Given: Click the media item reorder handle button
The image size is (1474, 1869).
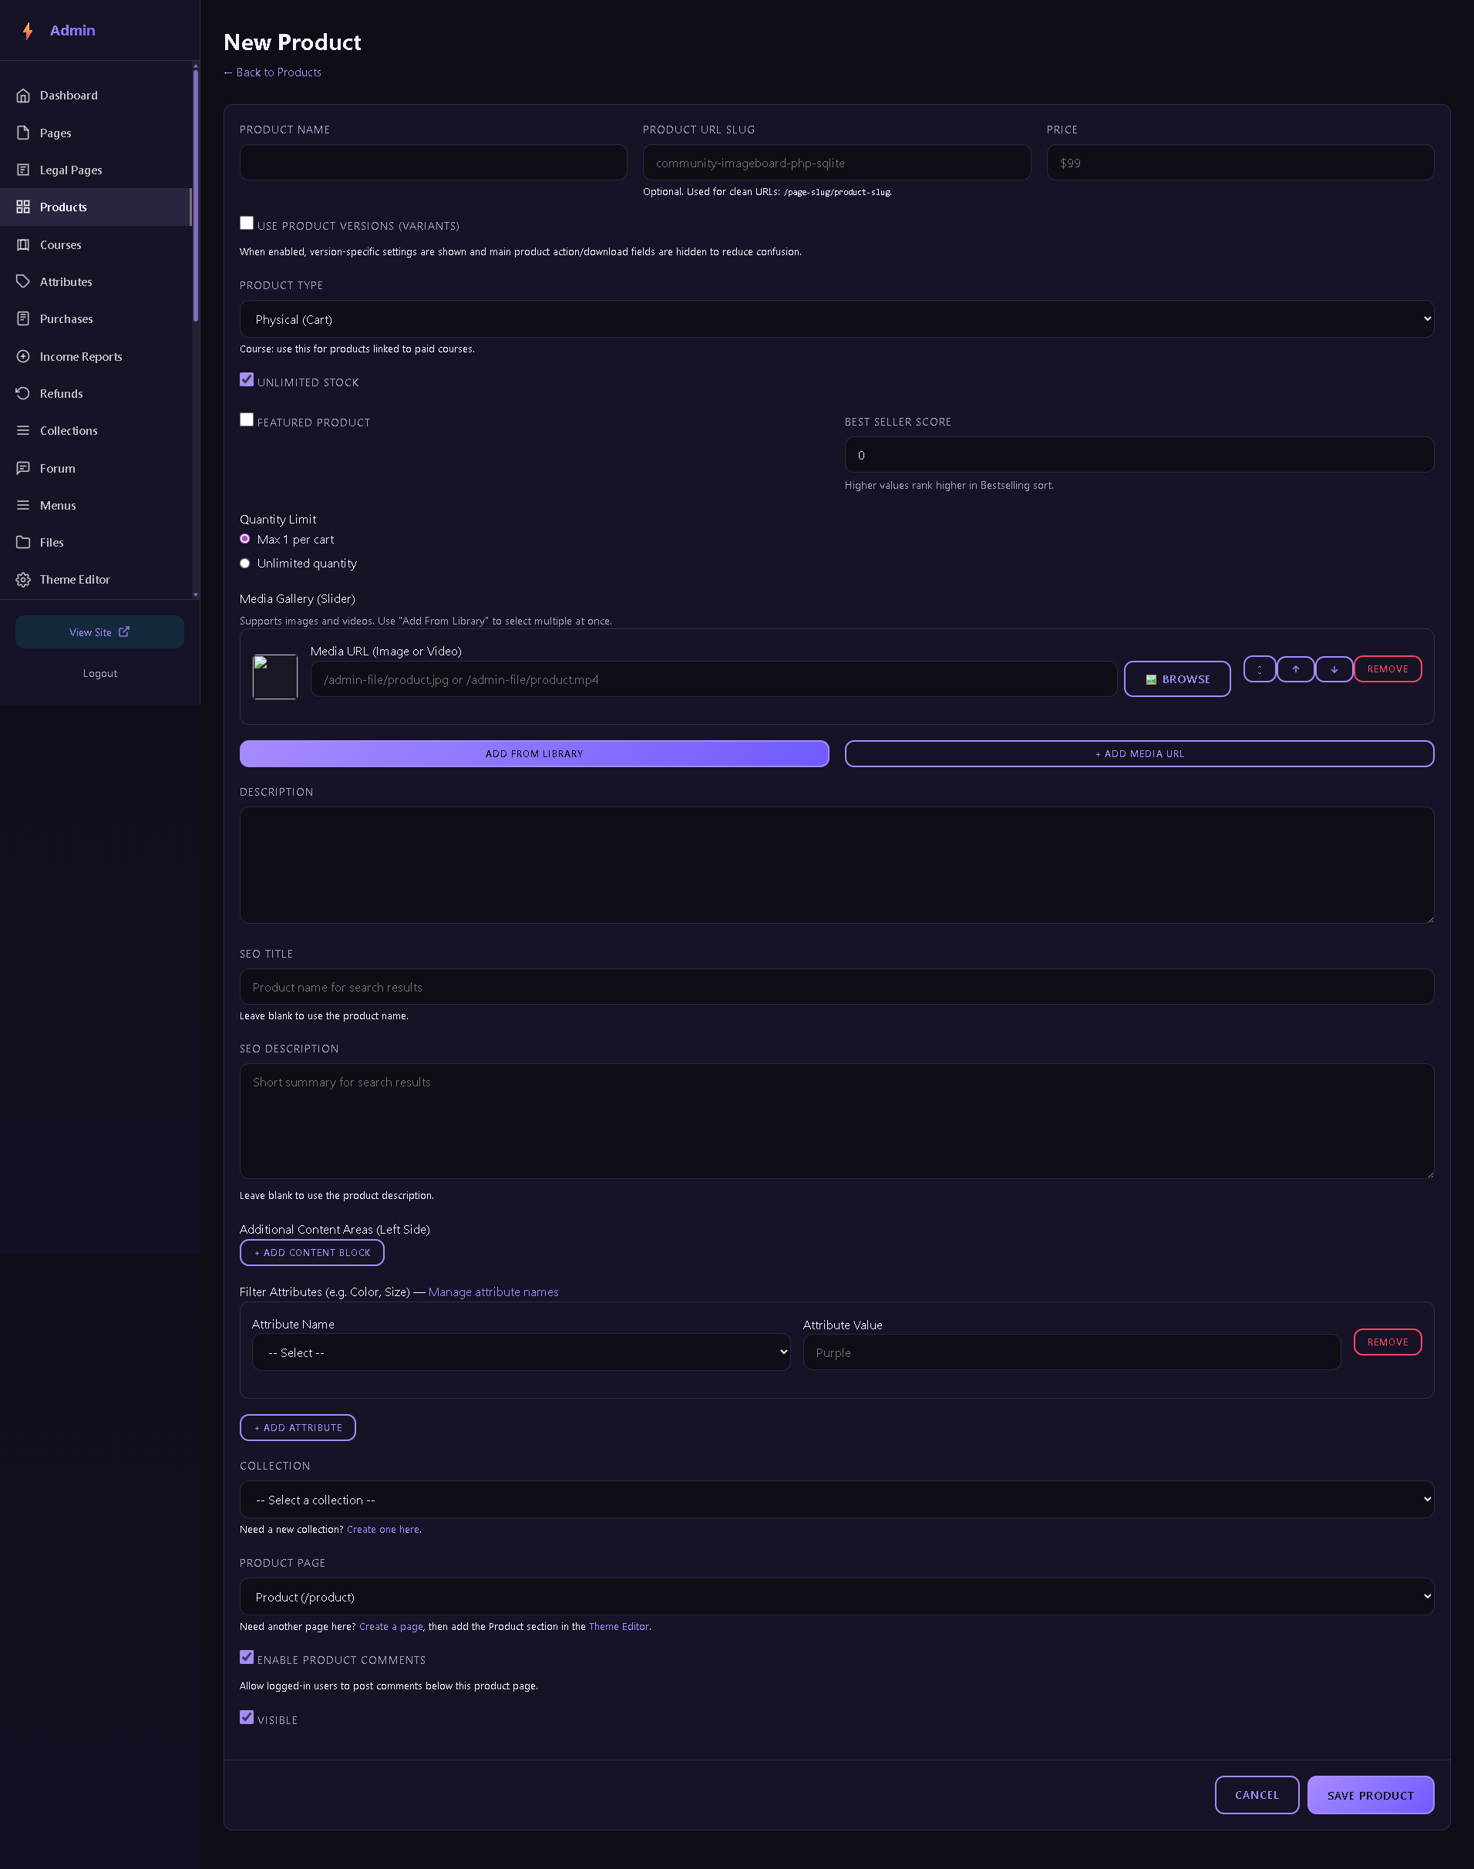Looking at the screenshot, I should point(1259,668).
